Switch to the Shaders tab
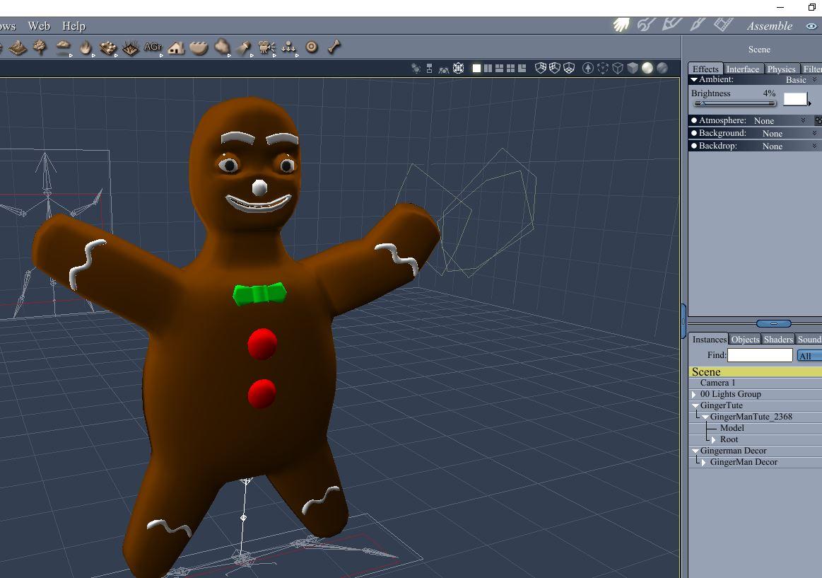The width and height of the screenshot is (822, 578). point(778,340)
